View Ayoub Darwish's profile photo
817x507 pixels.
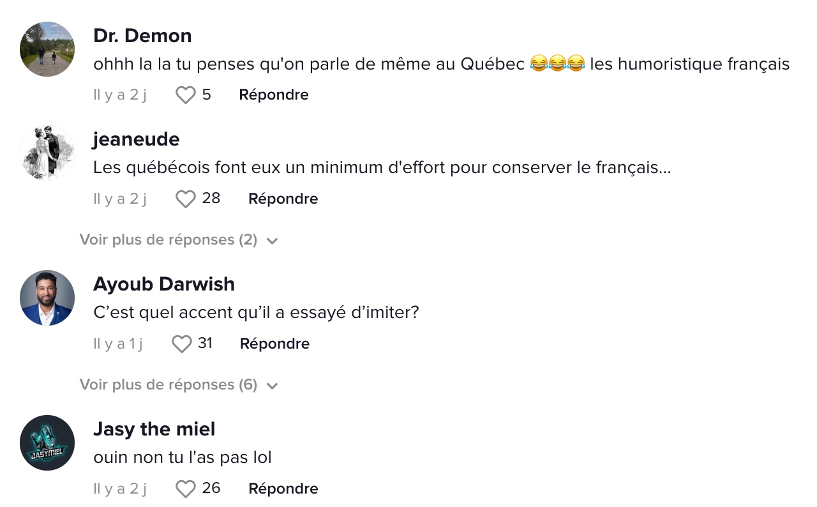[47, 298]
